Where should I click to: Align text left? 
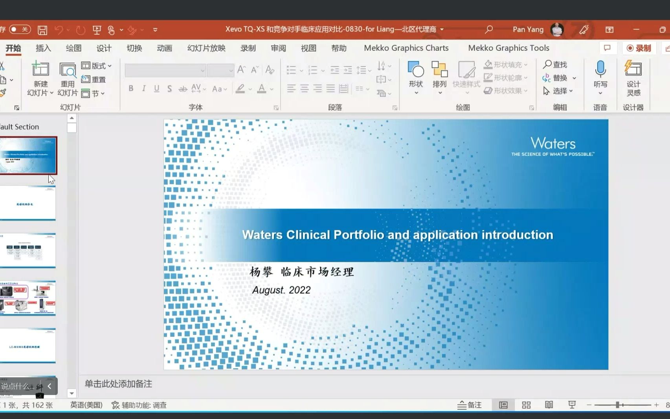pos(291,89)
